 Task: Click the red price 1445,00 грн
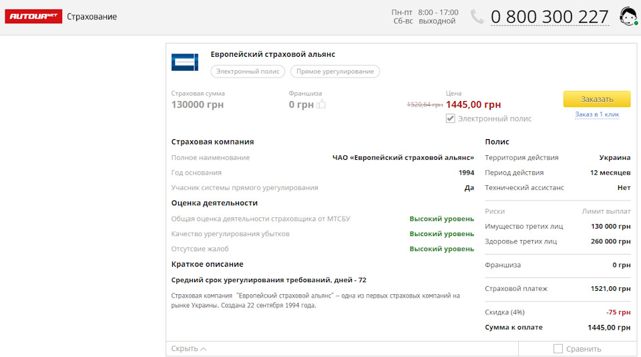(473, 104)
